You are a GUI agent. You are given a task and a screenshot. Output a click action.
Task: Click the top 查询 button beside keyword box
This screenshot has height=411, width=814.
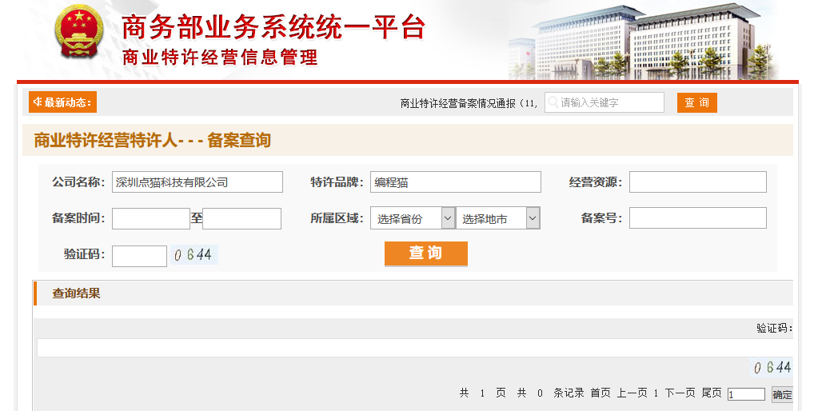696,102
